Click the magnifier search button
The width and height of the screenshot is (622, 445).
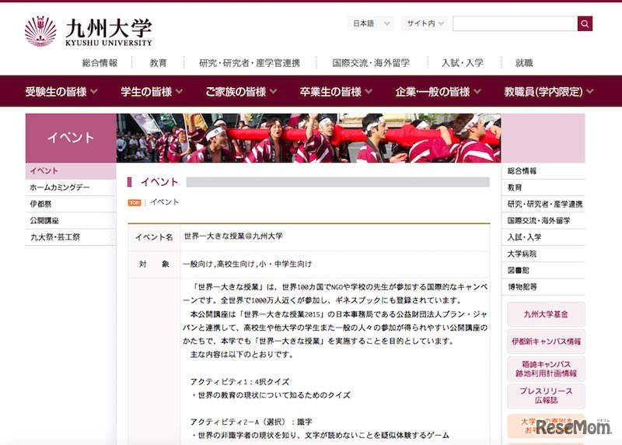pyautogui.click(x=585, y=24)
